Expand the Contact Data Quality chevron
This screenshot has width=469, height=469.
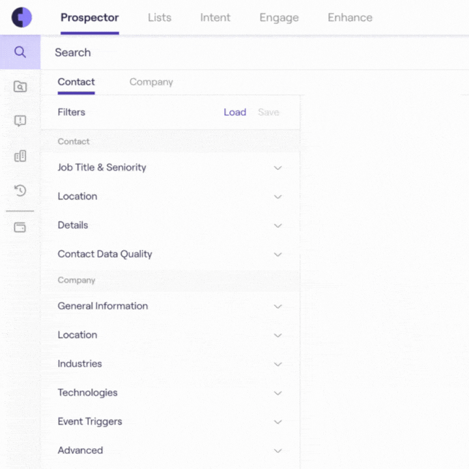tap(278, 255)
